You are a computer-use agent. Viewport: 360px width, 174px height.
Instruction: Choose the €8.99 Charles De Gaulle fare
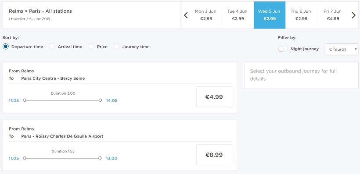tap(214, 155)
